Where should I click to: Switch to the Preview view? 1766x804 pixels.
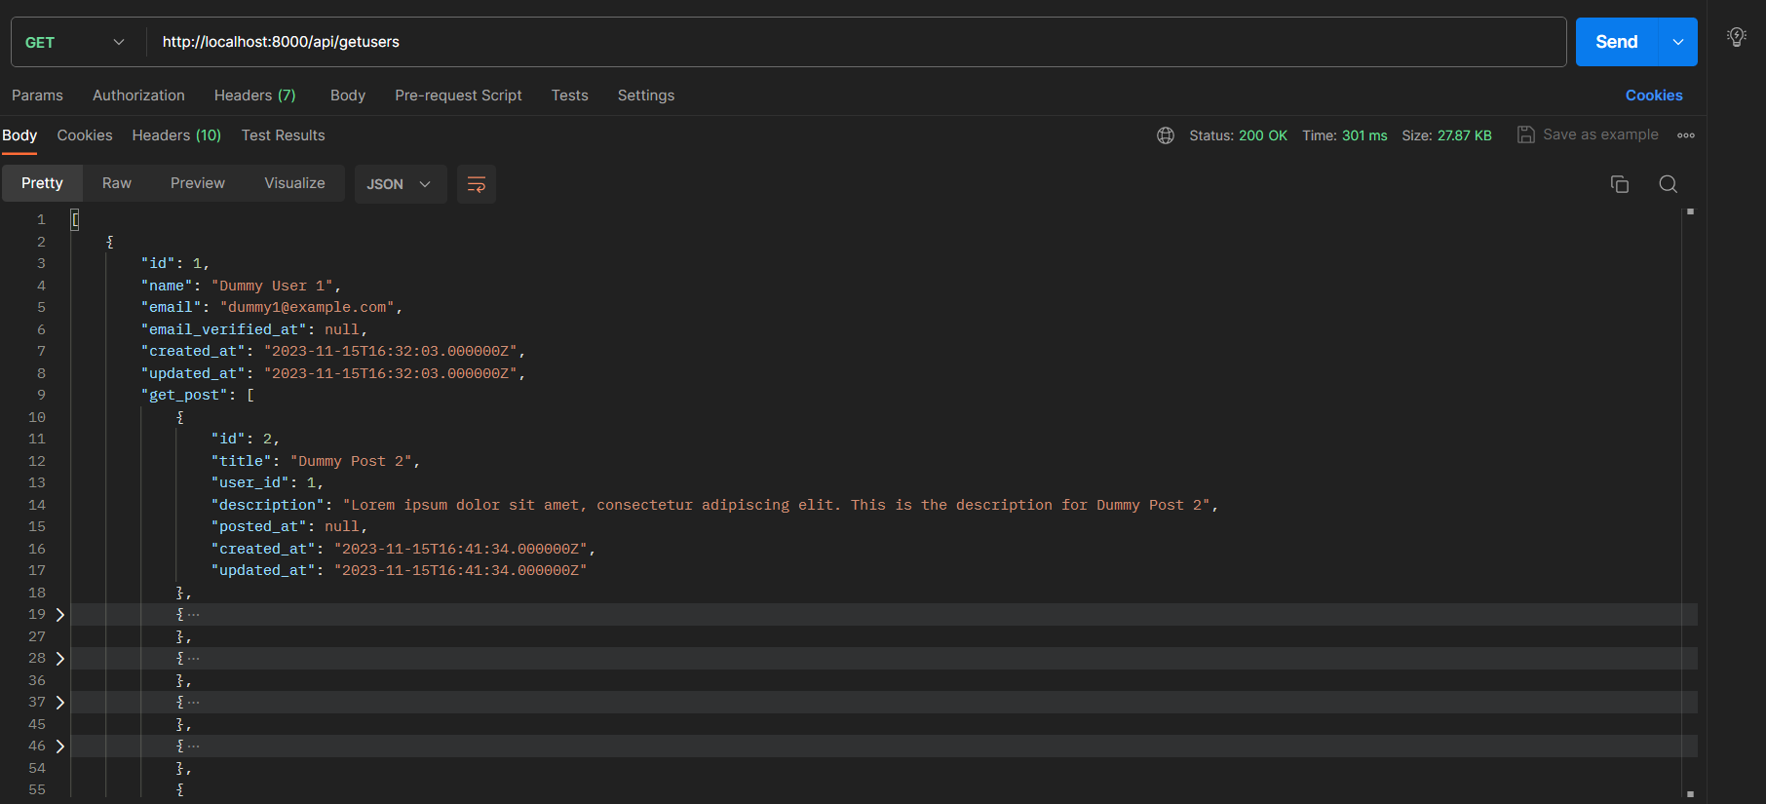[x=197, y=183]
